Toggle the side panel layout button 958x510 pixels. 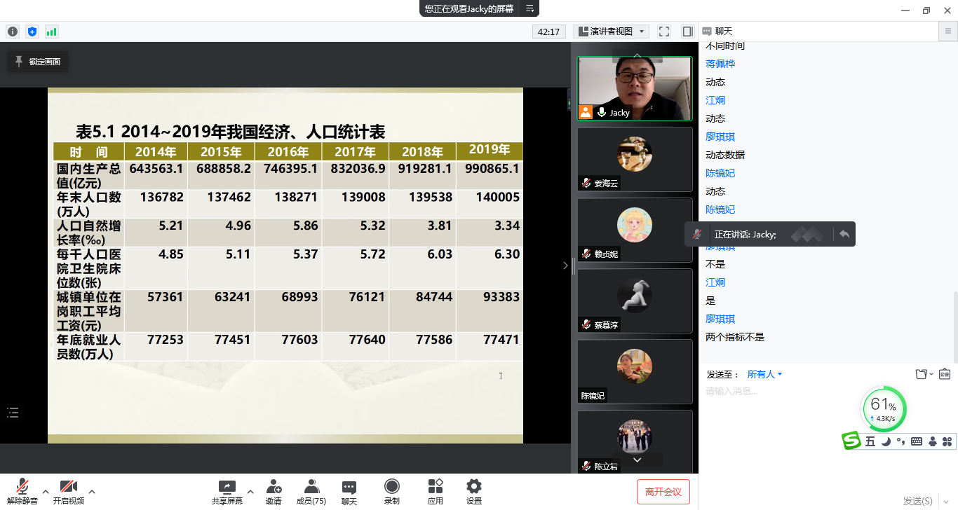click(687, 32)
